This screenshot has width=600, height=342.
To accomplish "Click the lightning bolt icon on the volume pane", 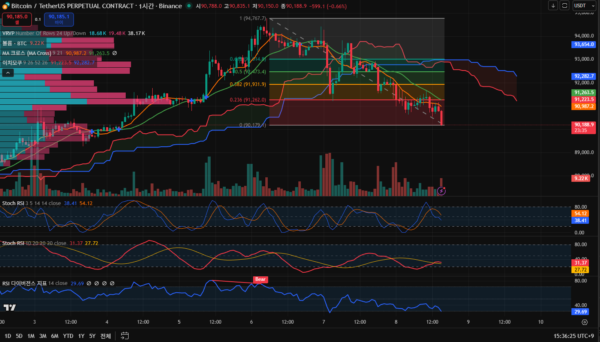I will click(x=441, y=191).
